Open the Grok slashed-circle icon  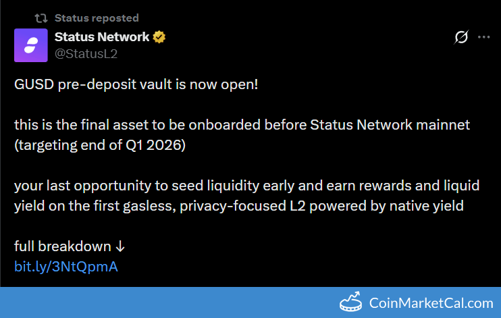(461, 37)
